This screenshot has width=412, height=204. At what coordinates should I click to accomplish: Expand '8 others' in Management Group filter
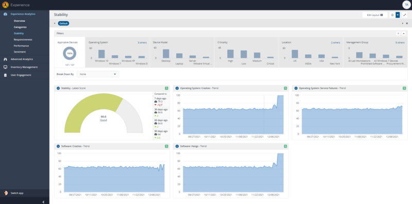tap(400, 43)
